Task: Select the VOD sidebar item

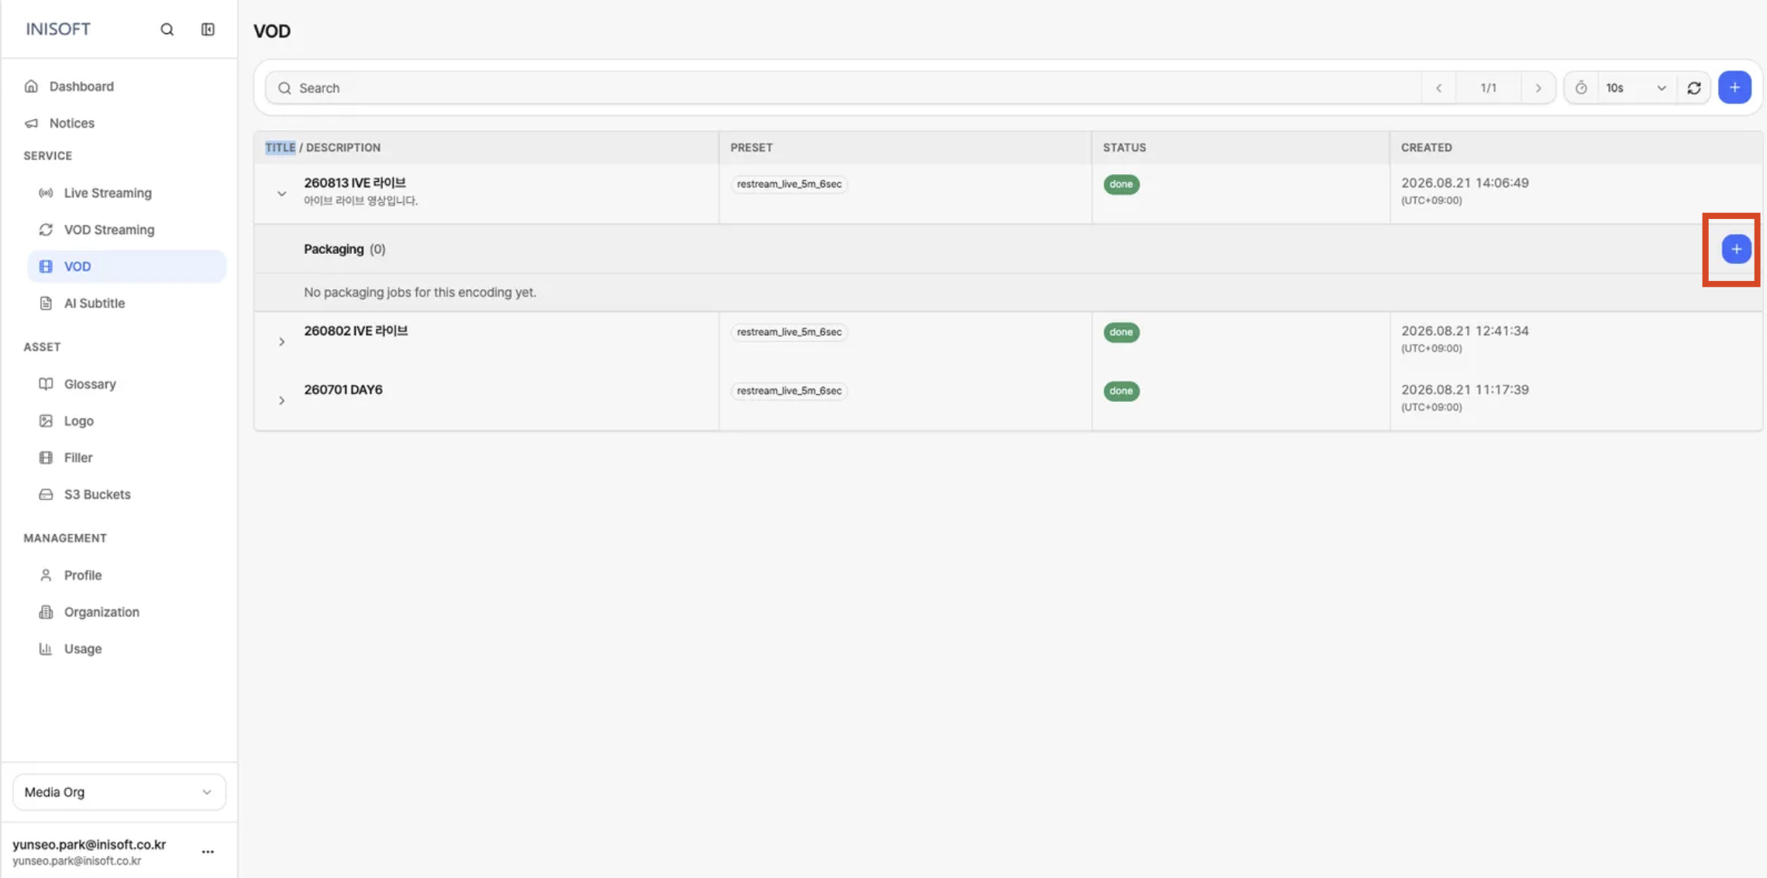Action: (x=127, y=266)
